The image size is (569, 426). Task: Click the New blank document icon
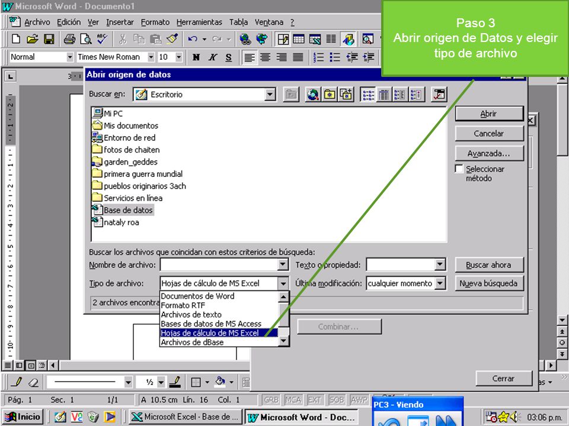coord(15,39)
